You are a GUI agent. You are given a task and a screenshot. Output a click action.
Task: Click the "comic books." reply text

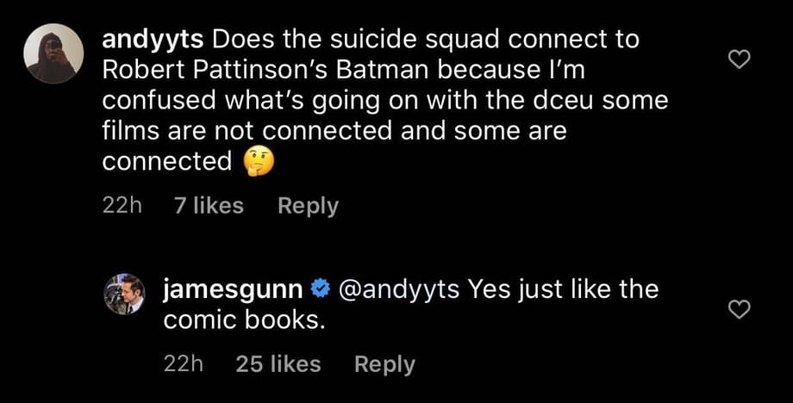246,319
